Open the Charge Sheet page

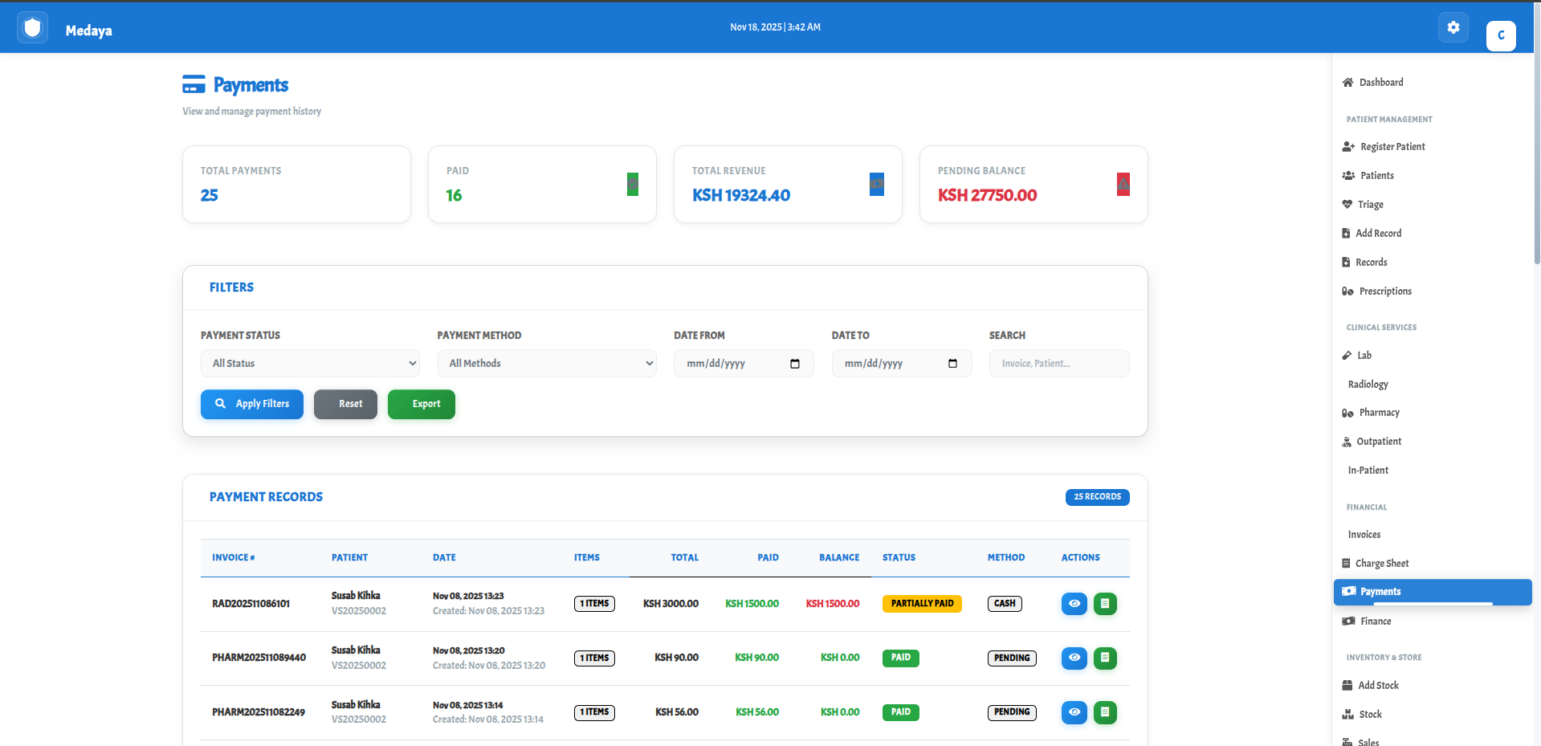[x=1378, y=563]
